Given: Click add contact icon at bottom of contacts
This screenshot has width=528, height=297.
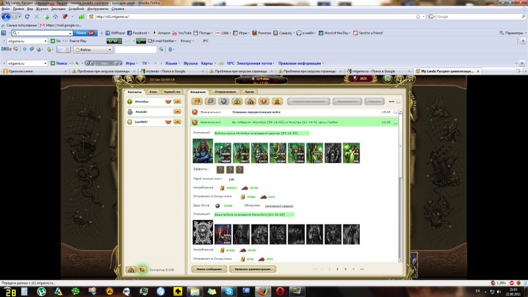Looking at the screenshot, I should click(x=131, y=270).
